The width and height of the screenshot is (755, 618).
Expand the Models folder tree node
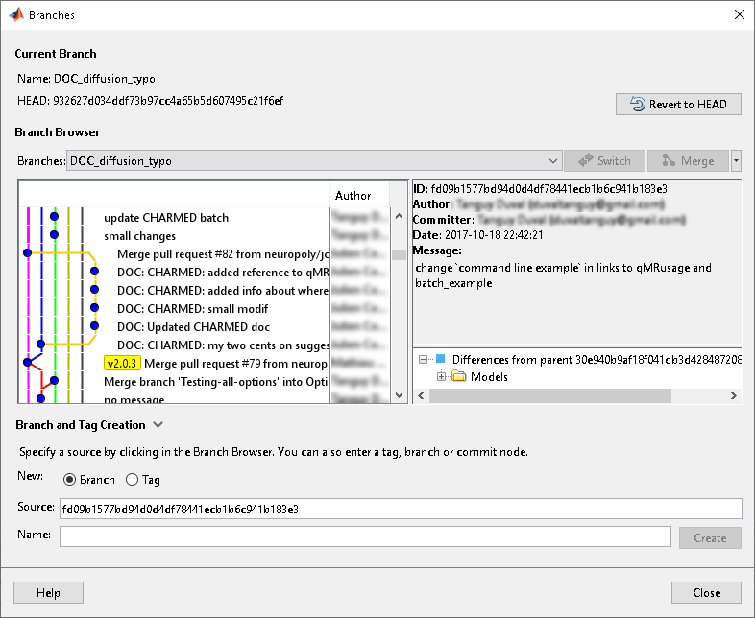442,377
